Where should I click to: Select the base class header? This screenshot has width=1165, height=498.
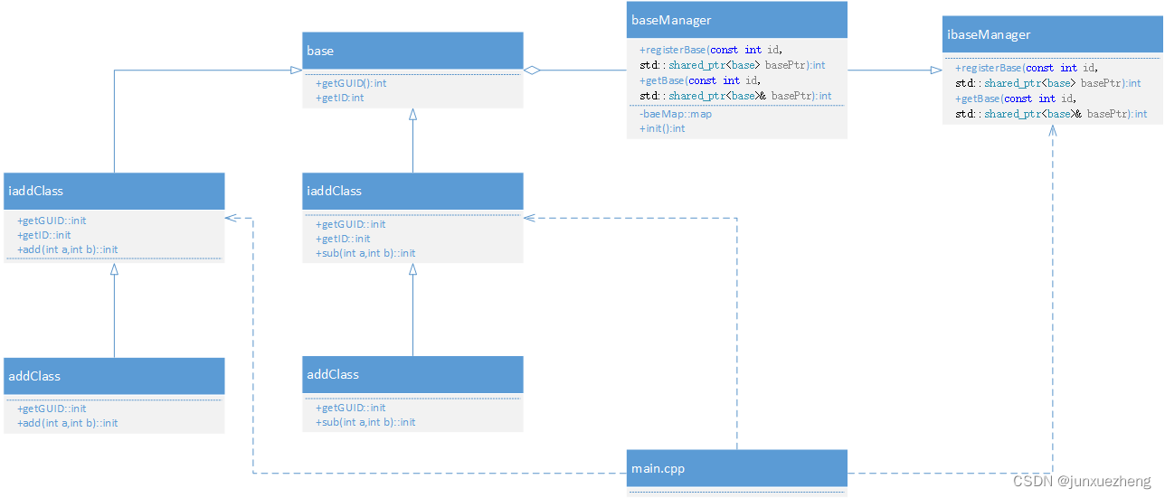(412, 52)
